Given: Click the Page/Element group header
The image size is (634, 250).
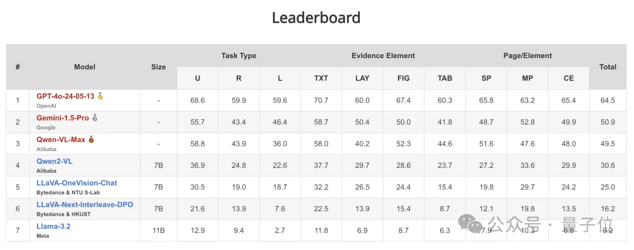Looking at the screenshot, I should click(x=527, y=56).
